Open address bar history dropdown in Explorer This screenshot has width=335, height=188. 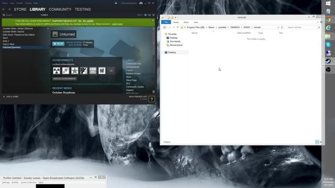[278, 28]
